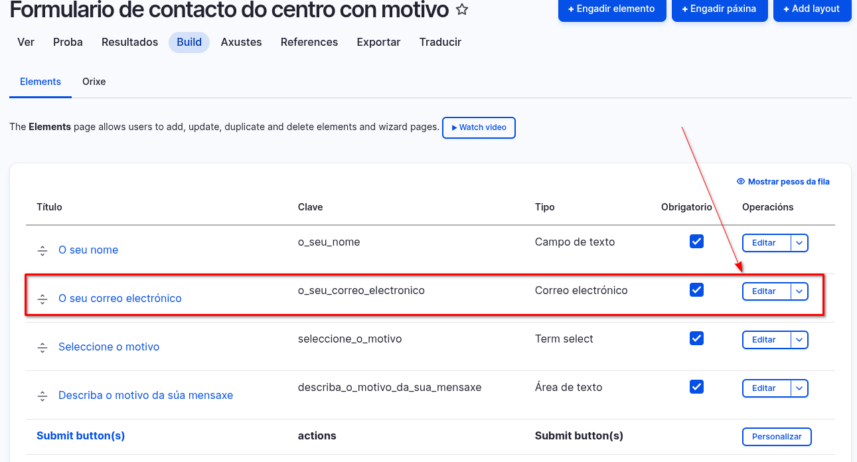Switch to the Orixe tab

(94, 81)
